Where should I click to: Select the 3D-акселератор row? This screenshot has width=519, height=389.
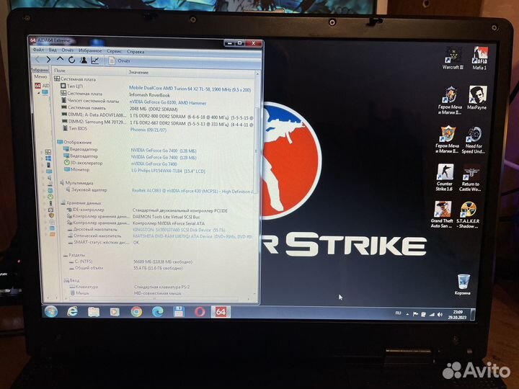(157, 163)
